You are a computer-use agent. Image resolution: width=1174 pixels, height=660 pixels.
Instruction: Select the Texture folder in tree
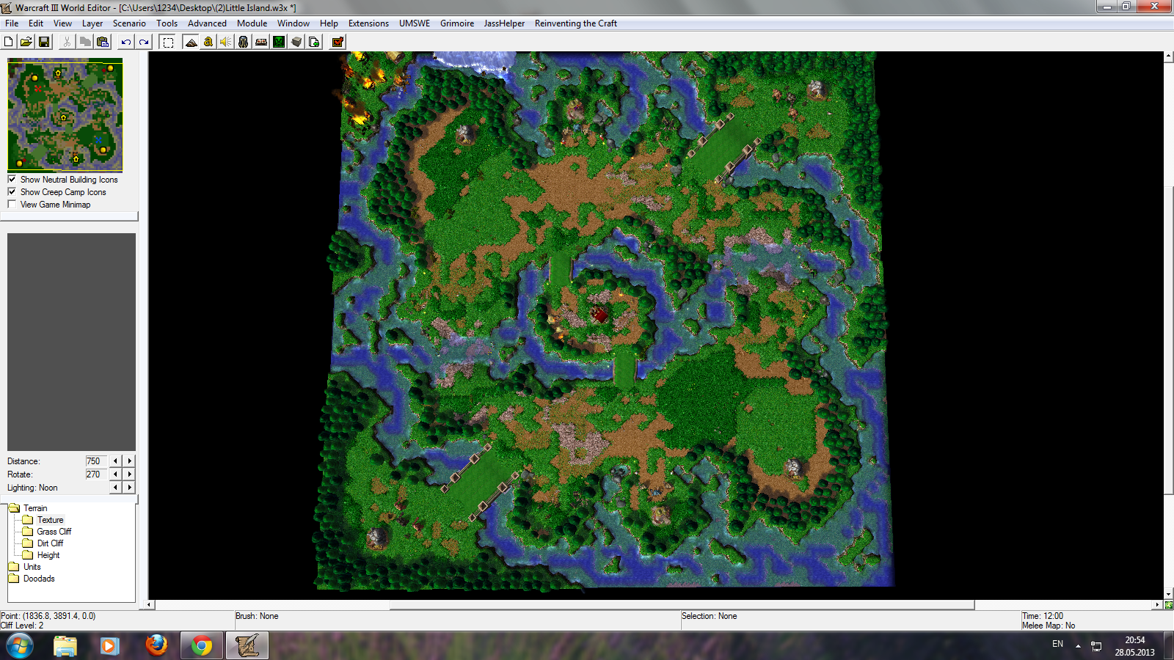pos(50,520)
